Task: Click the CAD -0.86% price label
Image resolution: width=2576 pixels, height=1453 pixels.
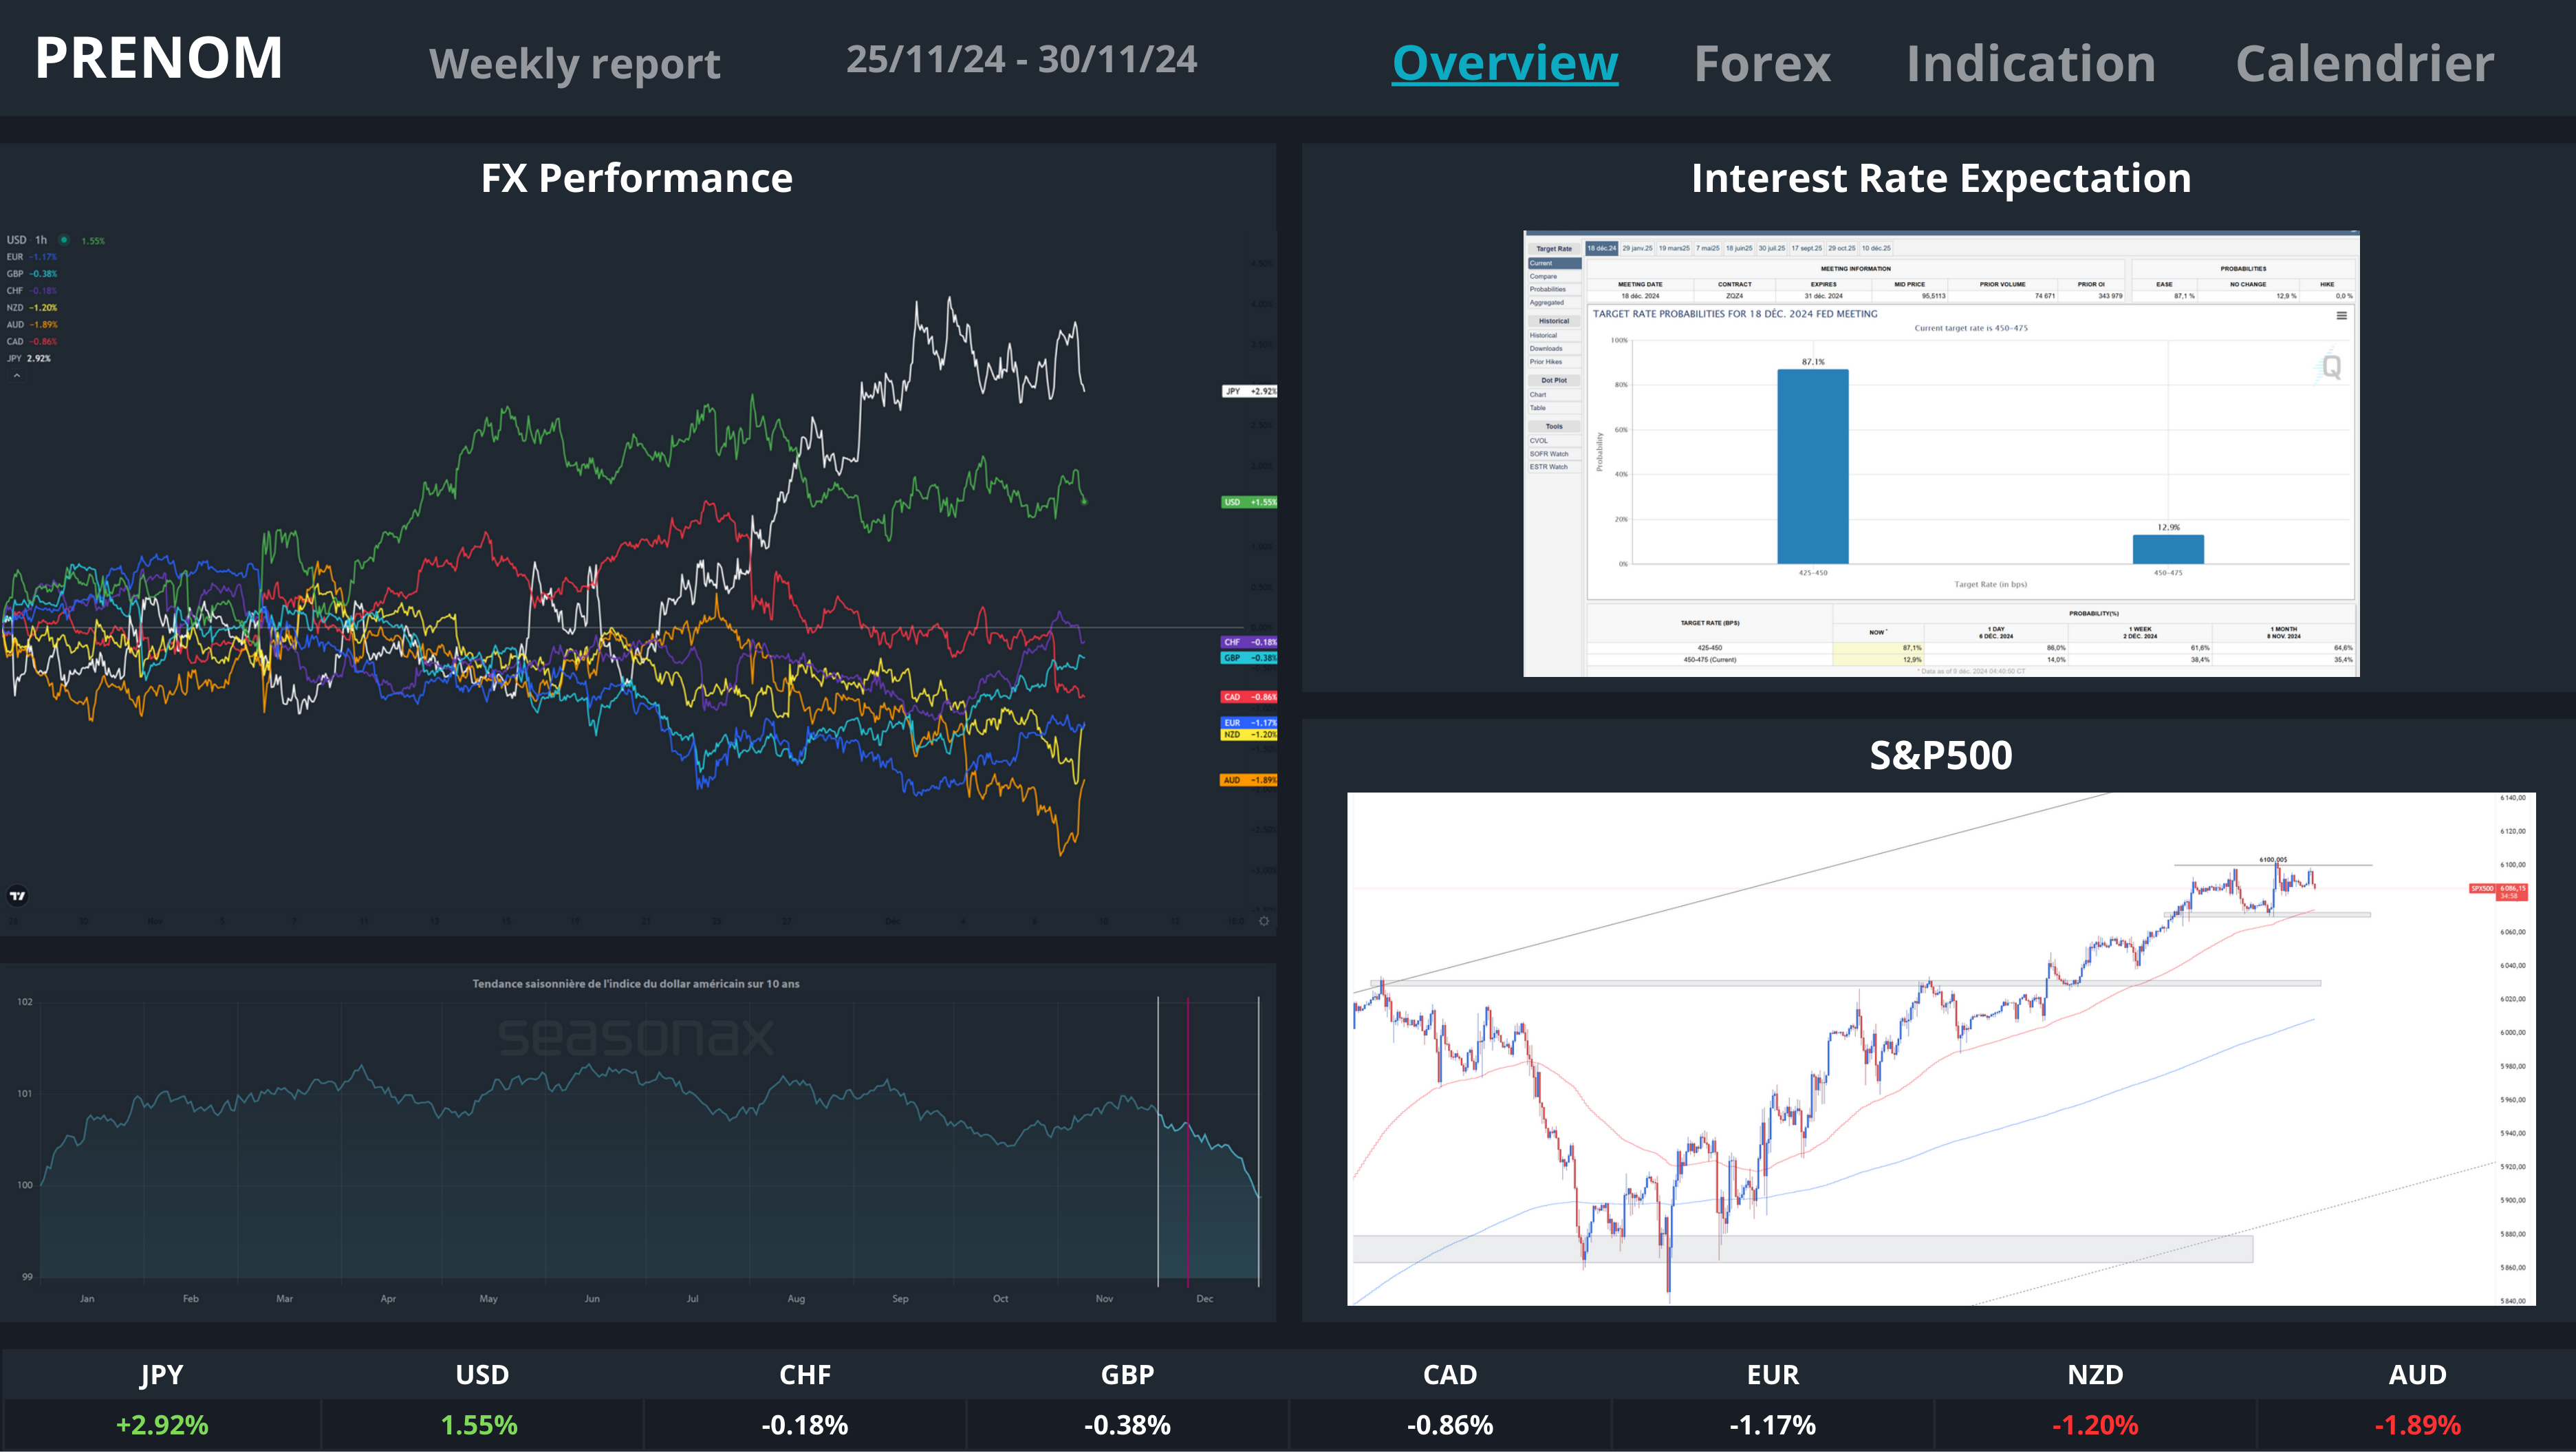Action: tap(1249, 697)
